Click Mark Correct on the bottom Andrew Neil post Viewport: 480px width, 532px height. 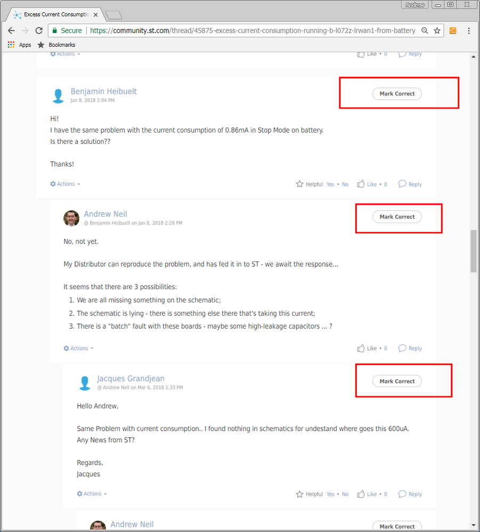(x=397, y=526)
